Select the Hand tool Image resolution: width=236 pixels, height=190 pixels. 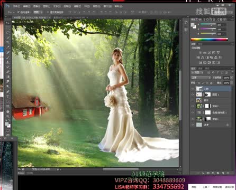pyautogui.click(x=8, y=111)
